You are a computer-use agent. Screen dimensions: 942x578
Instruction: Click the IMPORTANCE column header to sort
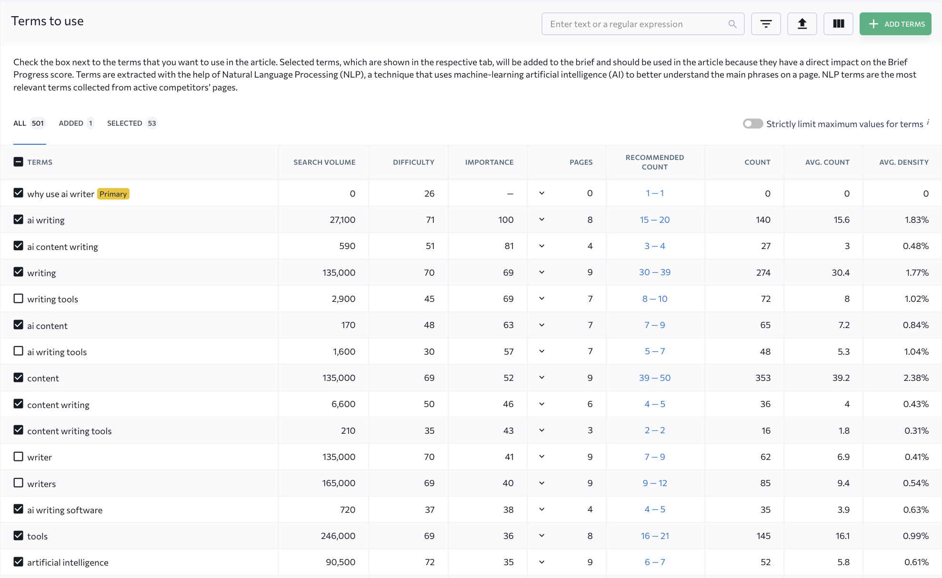point(489,161)
